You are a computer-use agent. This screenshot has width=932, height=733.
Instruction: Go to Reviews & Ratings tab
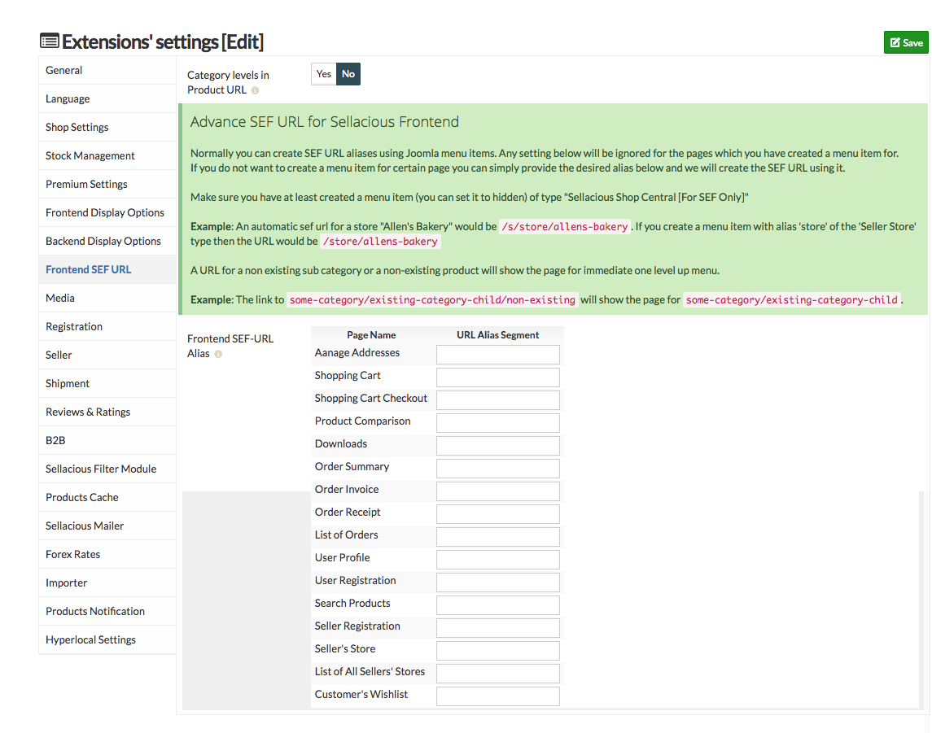click(x=107, y=412)
